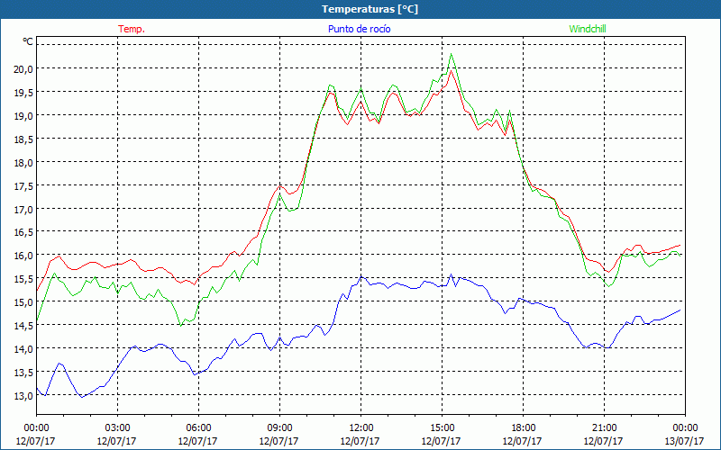Click the 06:00 time label
The width and height of the screenshot is (721, 450).
pos(198,428)
